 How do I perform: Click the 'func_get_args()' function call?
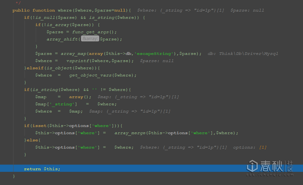[x=94, y=32]
